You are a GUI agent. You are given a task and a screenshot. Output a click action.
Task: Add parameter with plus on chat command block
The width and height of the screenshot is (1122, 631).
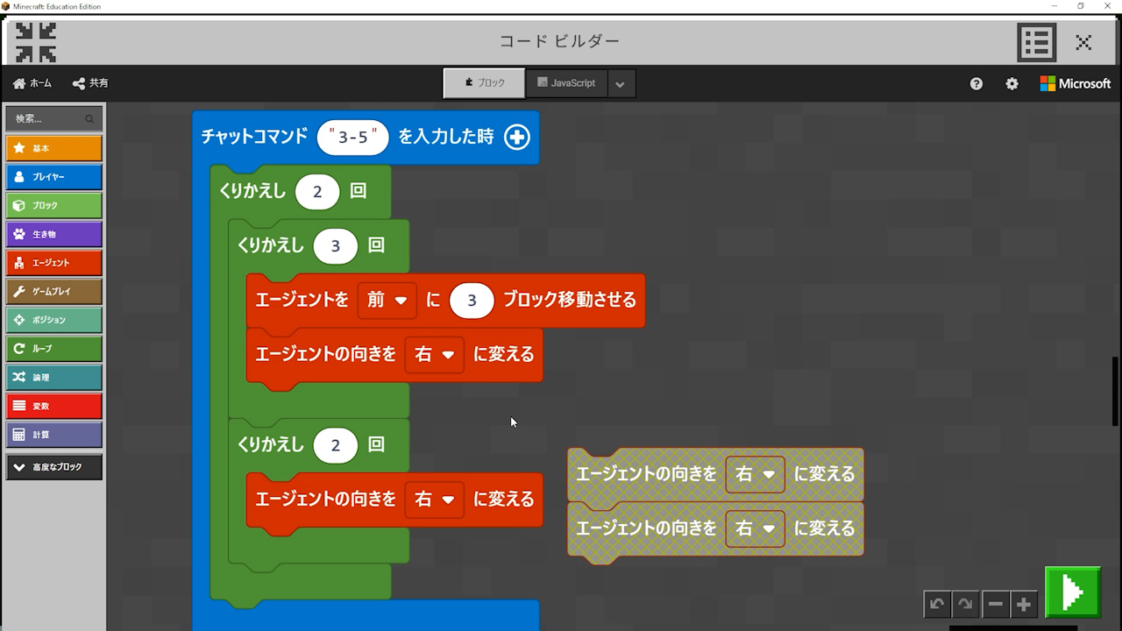coord(517,137)
